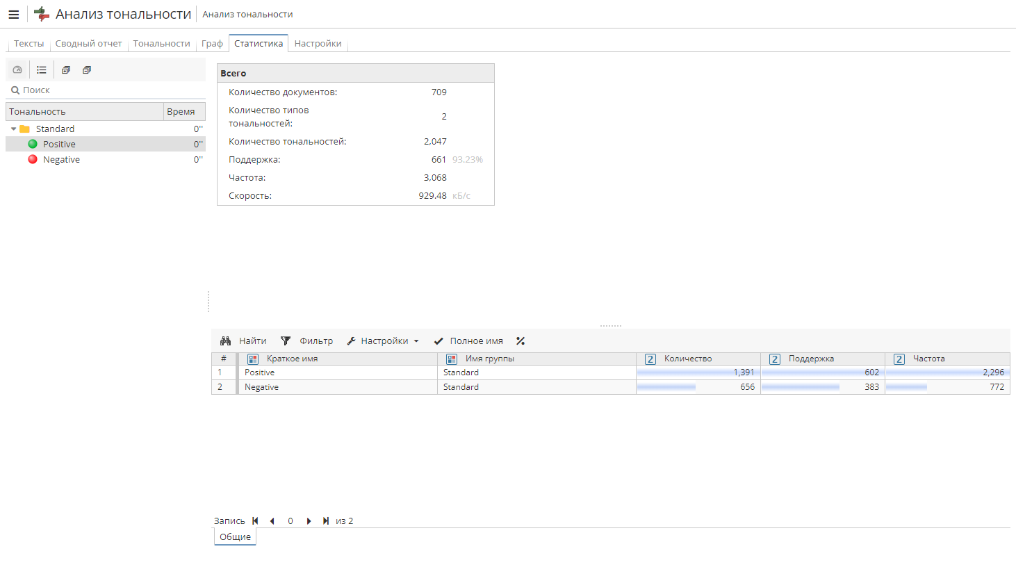Click the 772 frequency cell
Screen dimensions: 1016x565
(947, 387)
